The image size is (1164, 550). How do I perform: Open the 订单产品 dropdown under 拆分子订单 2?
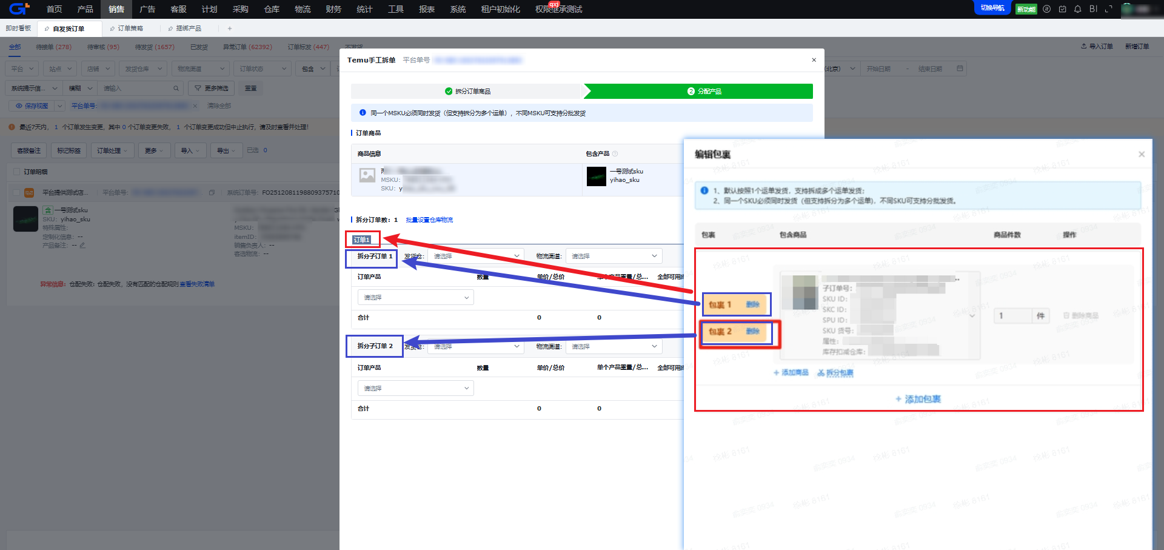point(416,388)
